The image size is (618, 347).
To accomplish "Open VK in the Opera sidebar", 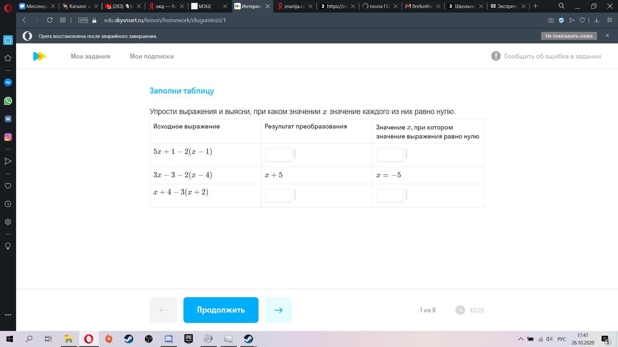I will (x=8, y=119).
